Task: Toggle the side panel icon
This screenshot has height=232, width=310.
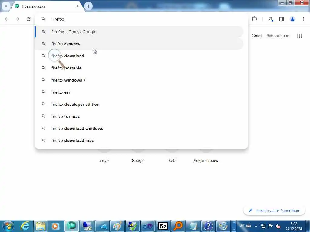Action: 282,19
